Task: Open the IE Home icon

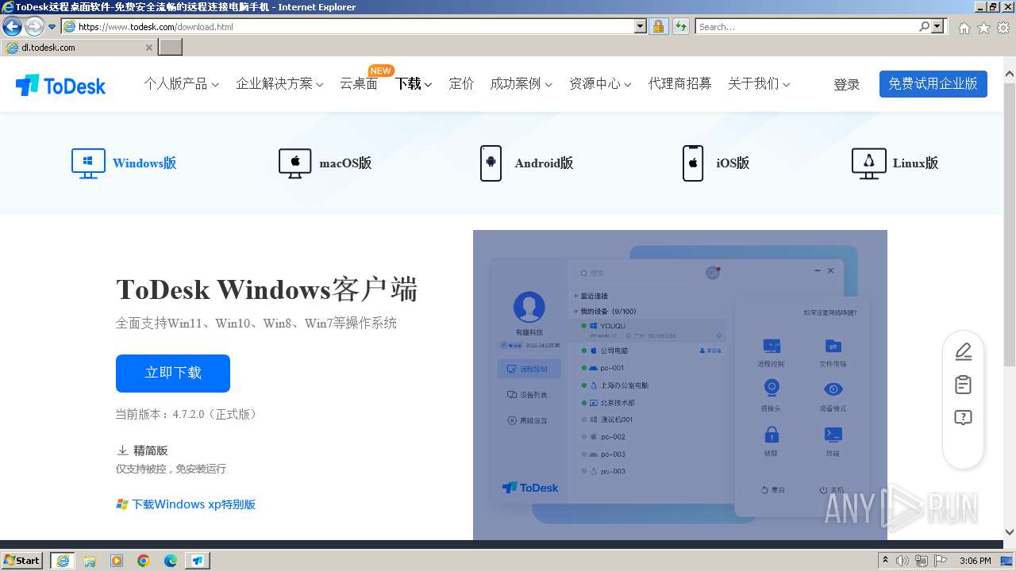Action: (x=964, y=28)
